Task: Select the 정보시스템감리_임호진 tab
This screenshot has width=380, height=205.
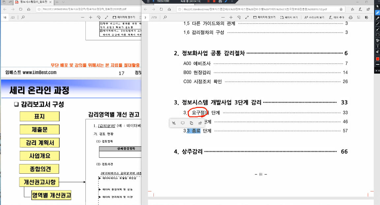Action: tap(33, 2)
